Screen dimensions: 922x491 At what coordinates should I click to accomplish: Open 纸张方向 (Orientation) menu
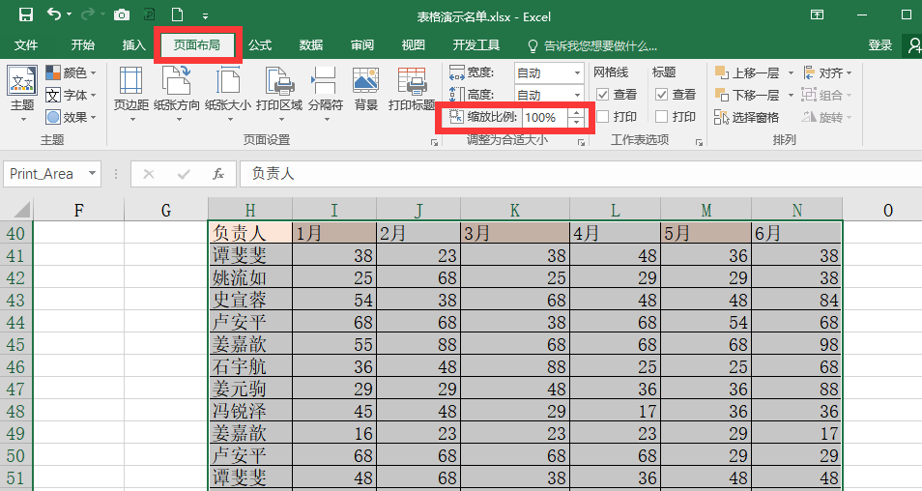pyautogui.click(x=177, y=94)
